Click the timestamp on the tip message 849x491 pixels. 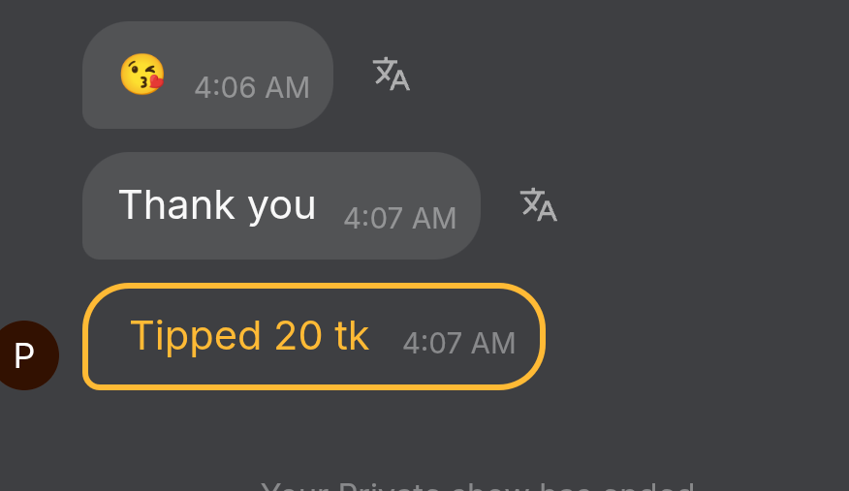(x=458, y=343)
